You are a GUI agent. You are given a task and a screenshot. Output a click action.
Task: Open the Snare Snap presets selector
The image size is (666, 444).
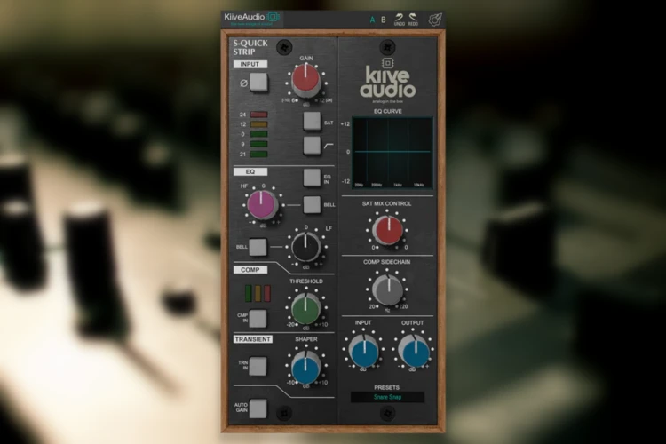point(387,397)
